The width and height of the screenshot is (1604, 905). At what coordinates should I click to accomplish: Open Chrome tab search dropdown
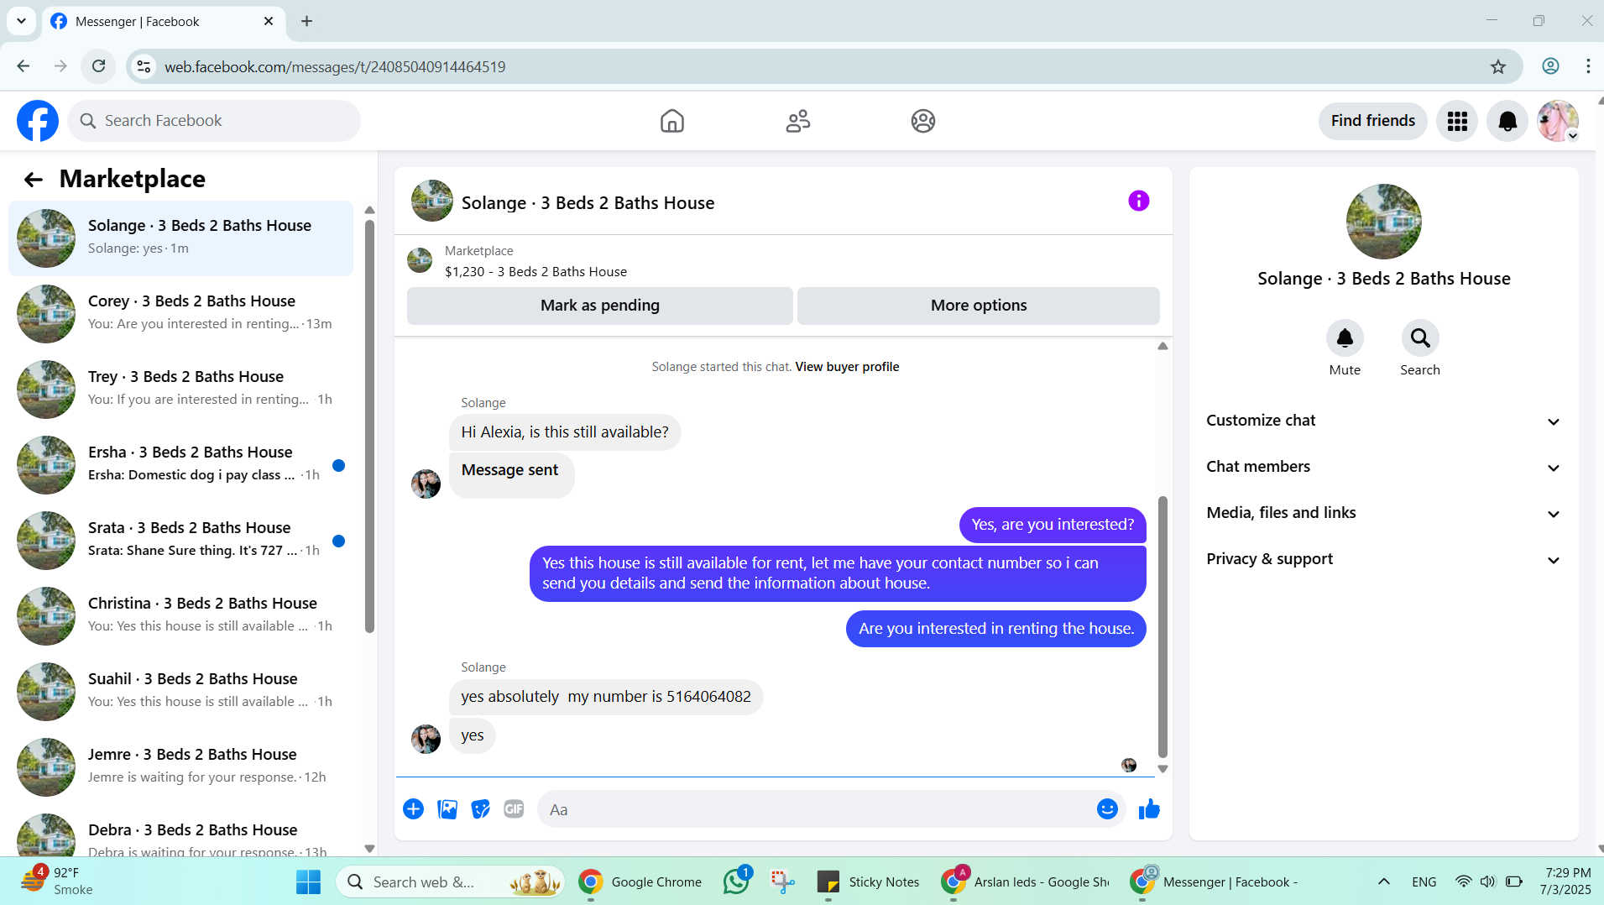pyautogui.click(x=21, y=21)
